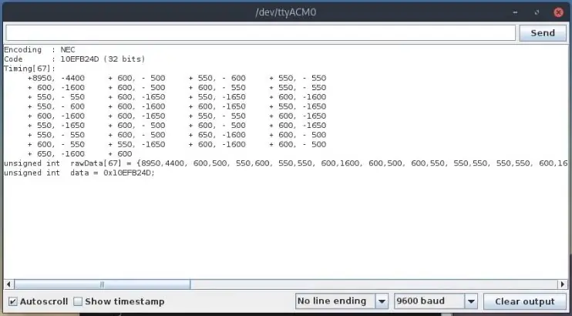Click the Encoding : NEC line

pyautogui.click(x=39, y=49)
